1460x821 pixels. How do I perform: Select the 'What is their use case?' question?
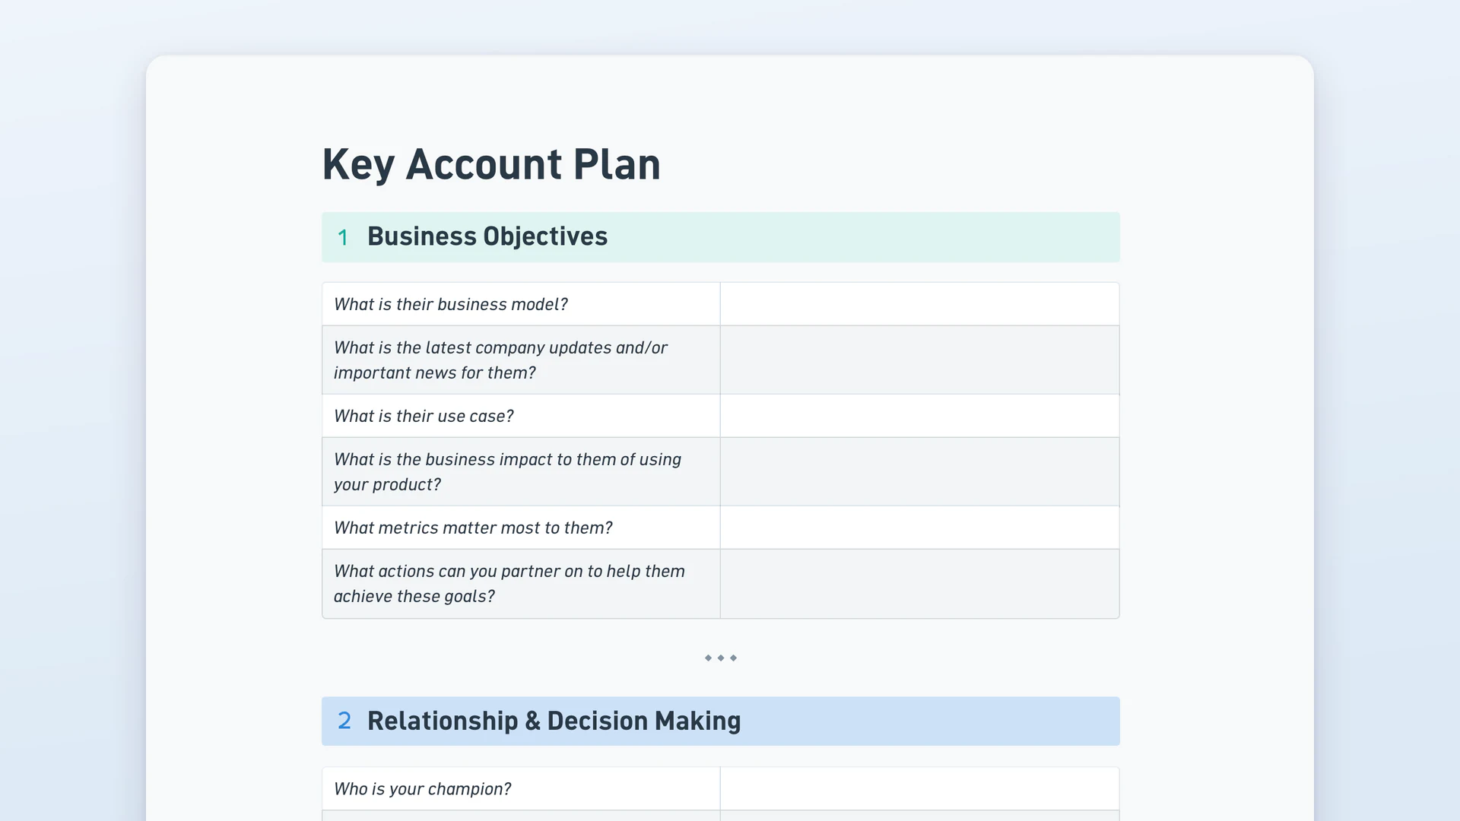pyautogui.click(x=424, y=416)
